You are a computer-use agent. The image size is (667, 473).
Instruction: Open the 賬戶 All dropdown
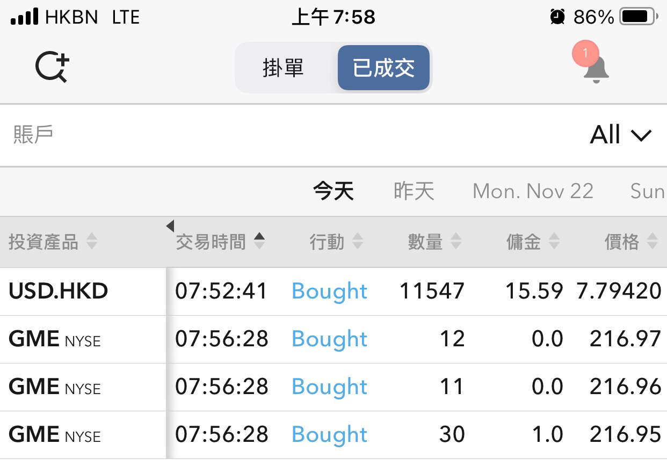[x=334, y=135]
